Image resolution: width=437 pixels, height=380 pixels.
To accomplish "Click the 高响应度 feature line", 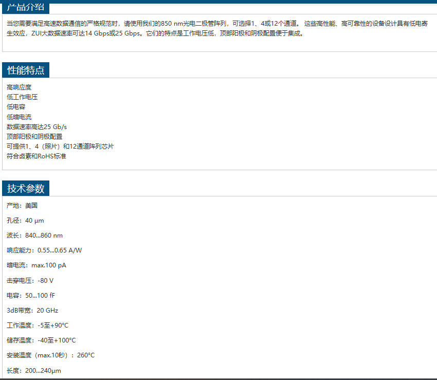I will (19, 87).
